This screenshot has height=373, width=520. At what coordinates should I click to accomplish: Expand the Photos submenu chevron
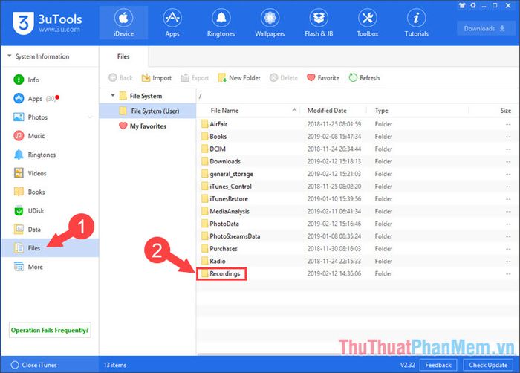pyautogui.click(x=90, y=117)
